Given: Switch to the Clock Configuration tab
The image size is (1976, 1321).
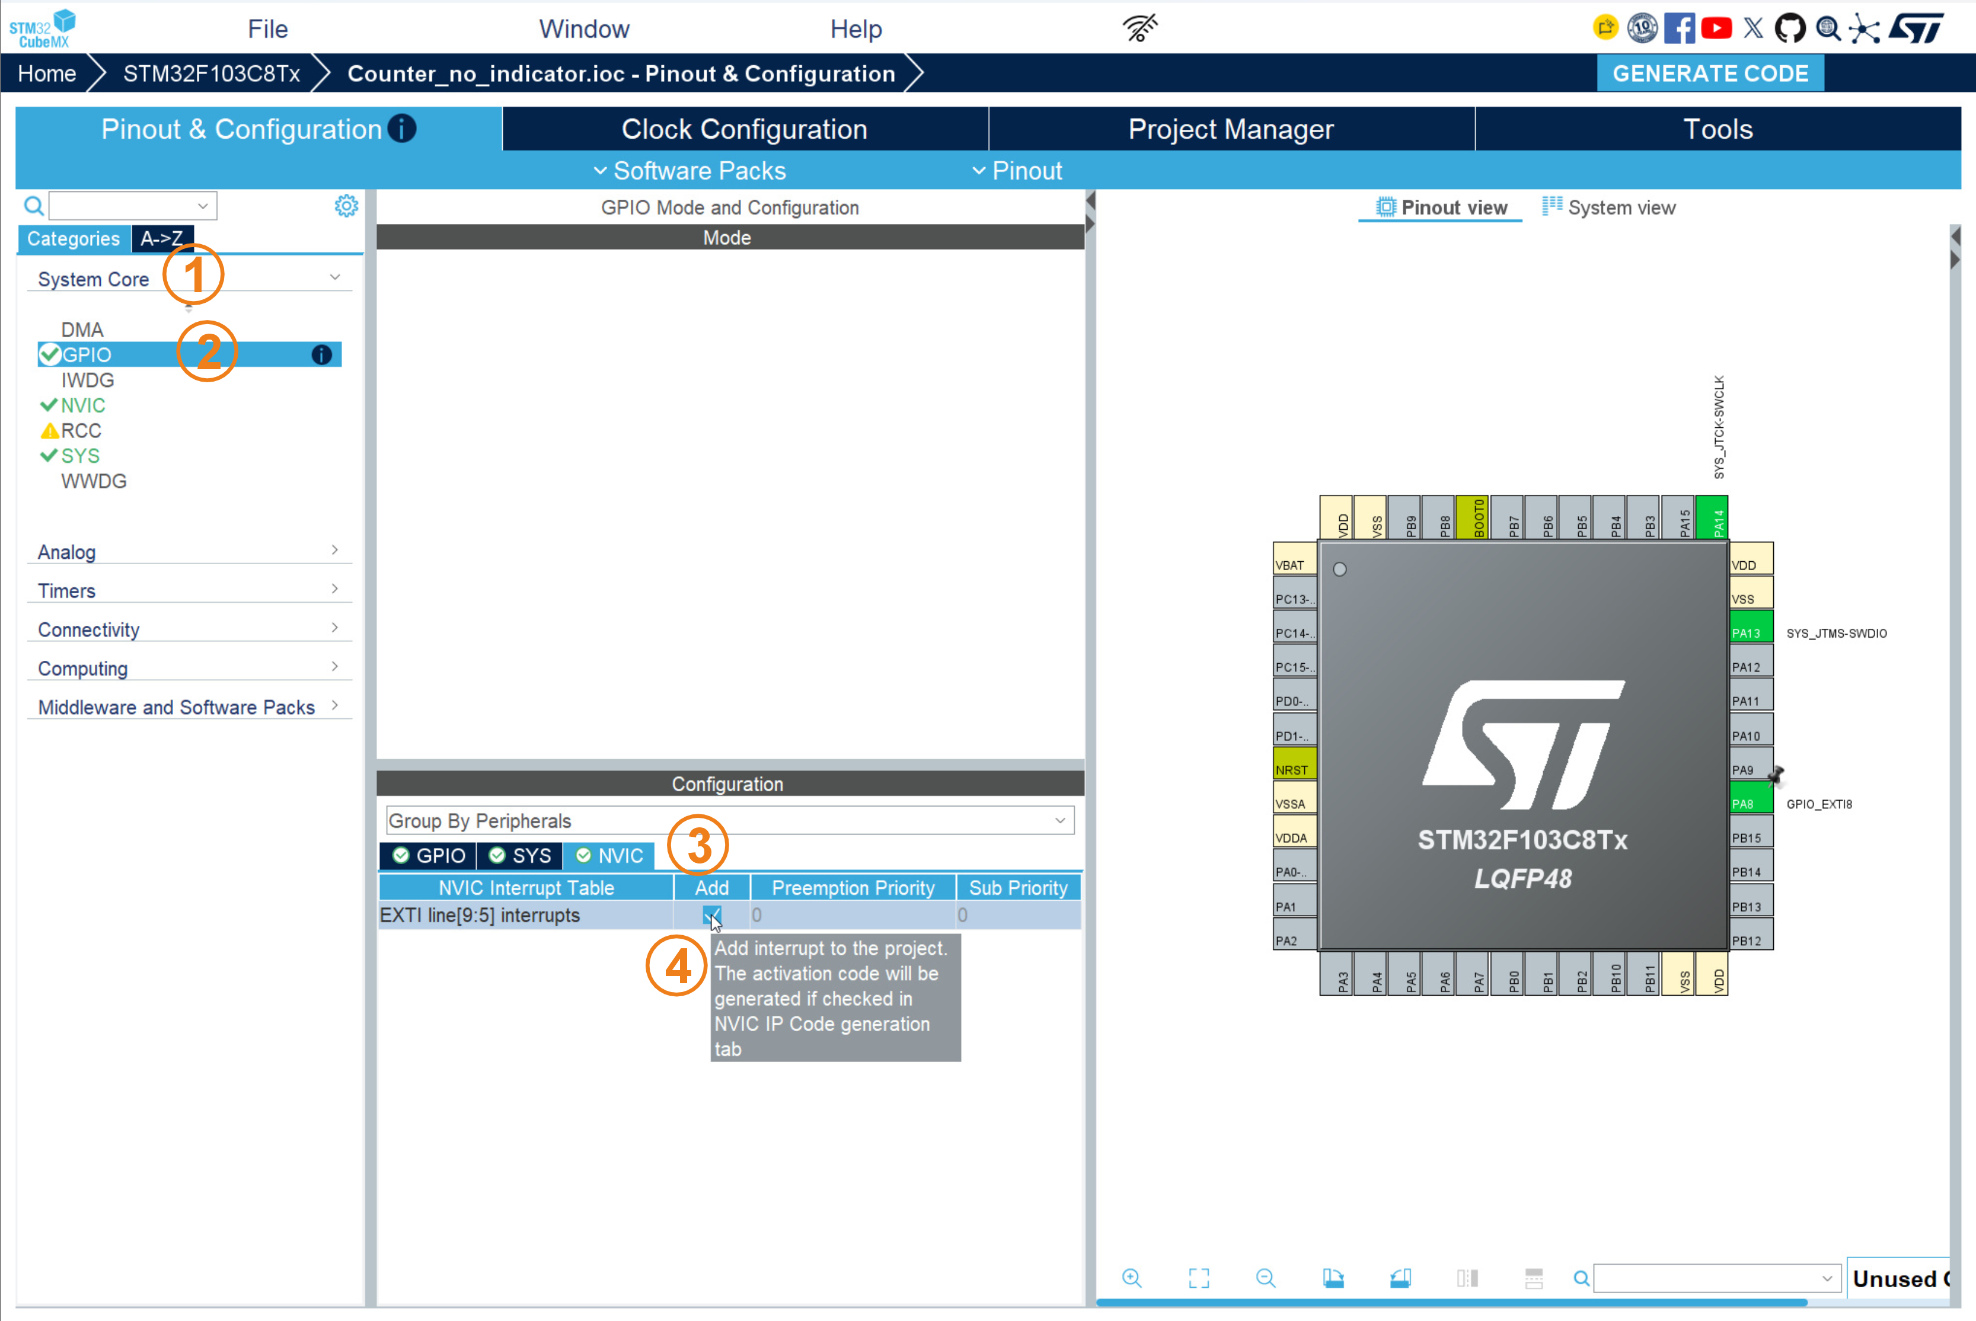Looking at the screenshot, I should [x=745, y=129].
